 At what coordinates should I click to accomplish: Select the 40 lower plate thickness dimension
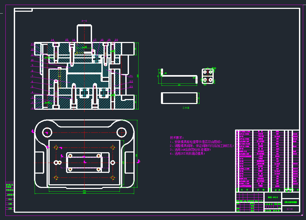coord(136,102)
